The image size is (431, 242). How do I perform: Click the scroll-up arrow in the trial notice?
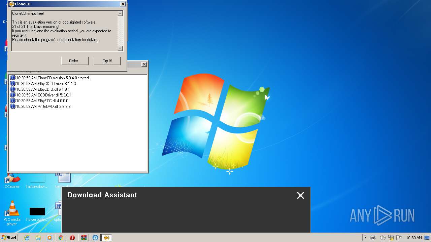point(120,13)
